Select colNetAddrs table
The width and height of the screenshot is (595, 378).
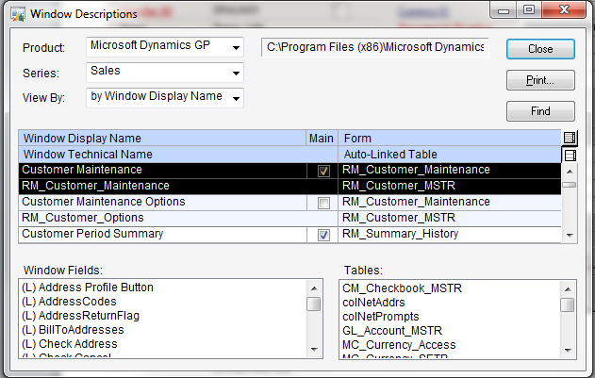tap(373, 303)
